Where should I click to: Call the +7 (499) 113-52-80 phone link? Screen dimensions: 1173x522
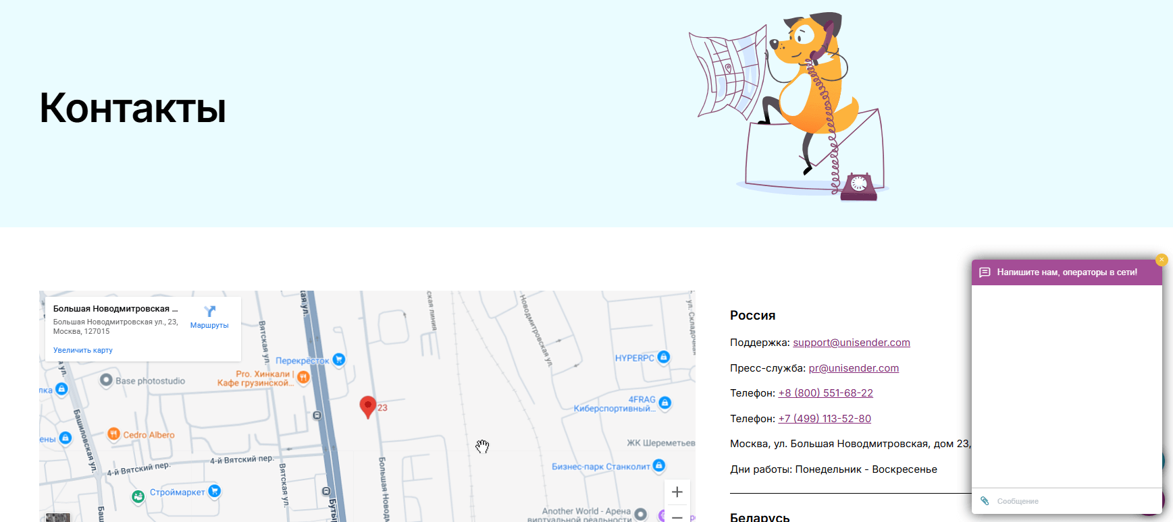tap(825, 419)
